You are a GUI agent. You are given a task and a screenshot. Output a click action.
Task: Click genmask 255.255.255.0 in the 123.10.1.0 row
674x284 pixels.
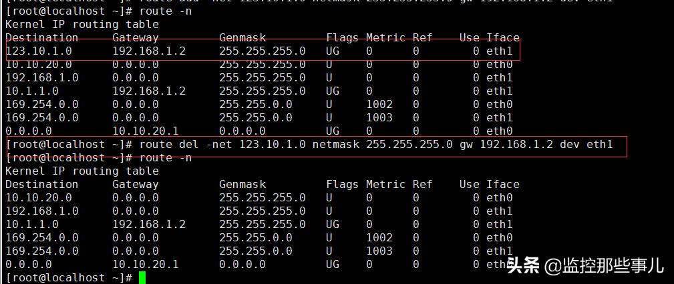(263, 51)
